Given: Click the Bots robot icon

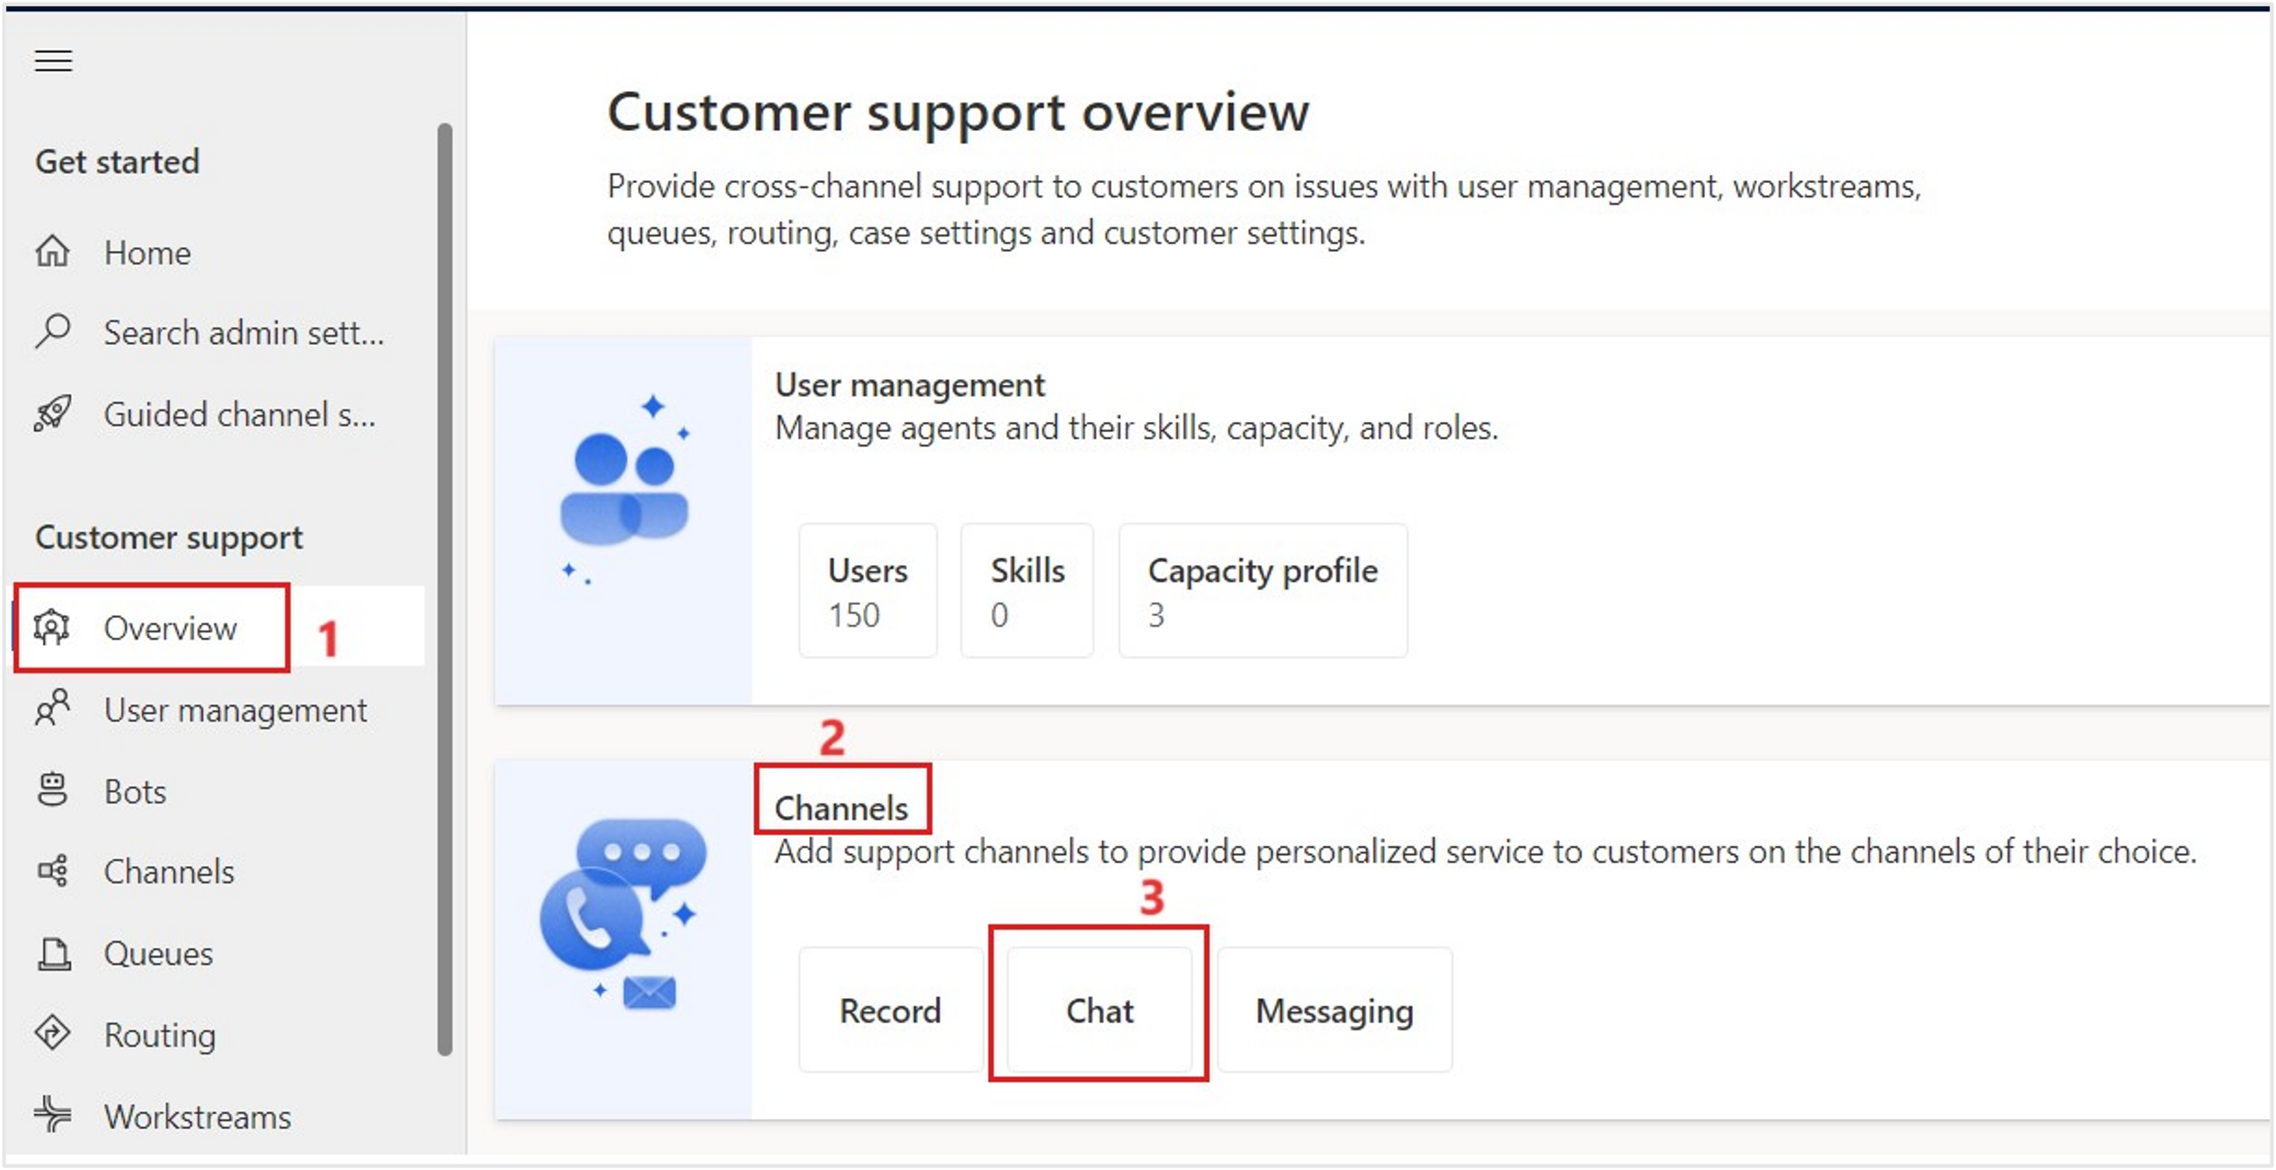Looking at the screenshot, I should coord(52,790).
